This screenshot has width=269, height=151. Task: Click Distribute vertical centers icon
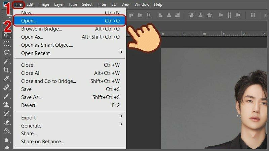(200, 15)
